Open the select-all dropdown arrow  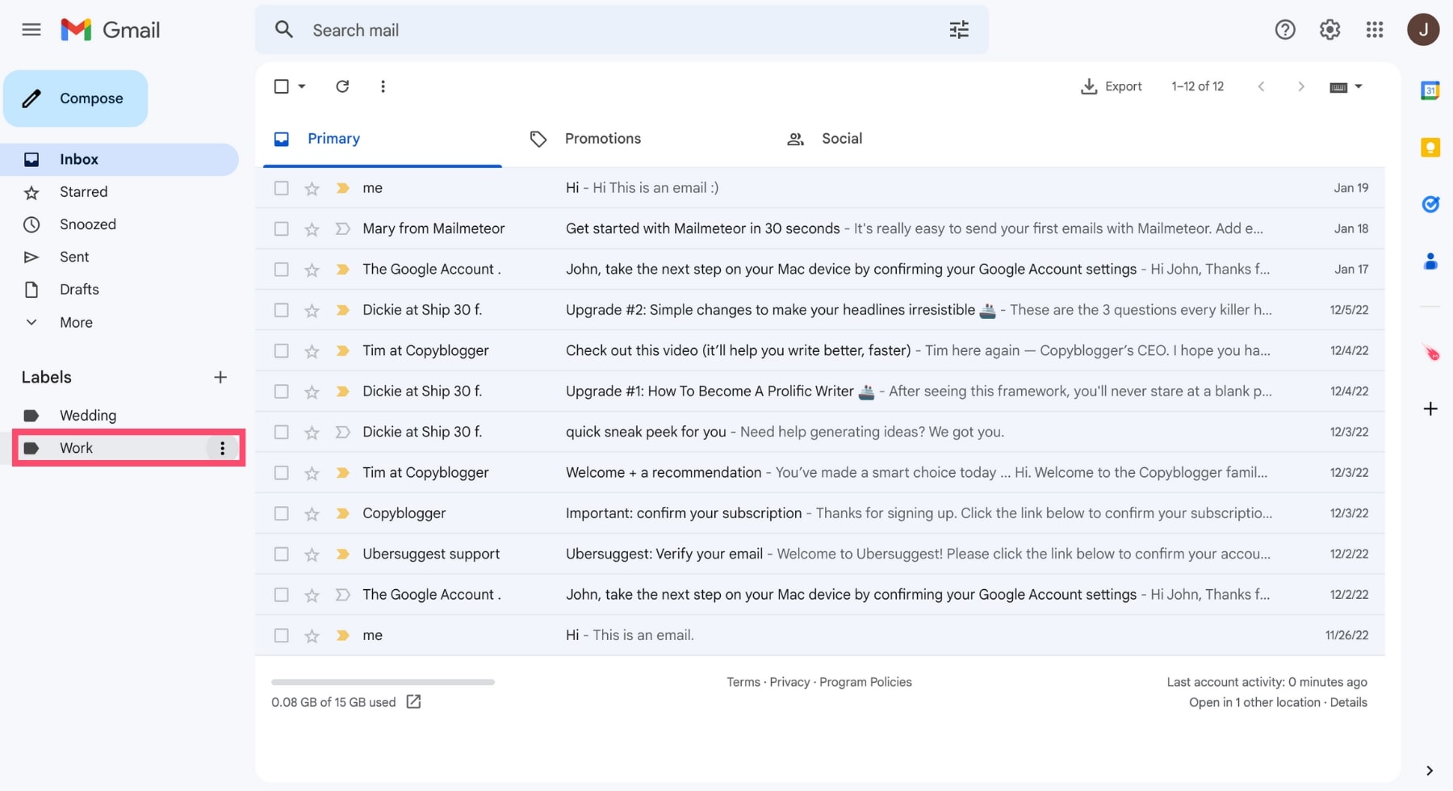pos(302,86)
